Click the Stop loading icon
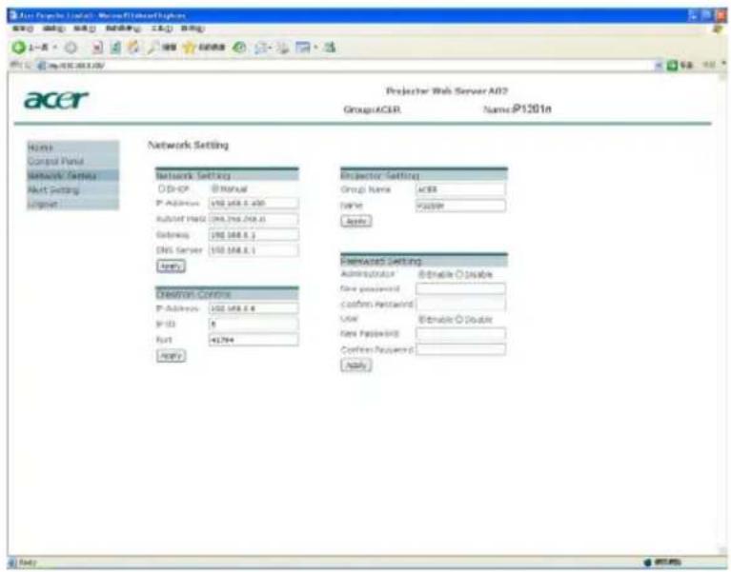This screenshot has height=572, width=731. [97, 48]
